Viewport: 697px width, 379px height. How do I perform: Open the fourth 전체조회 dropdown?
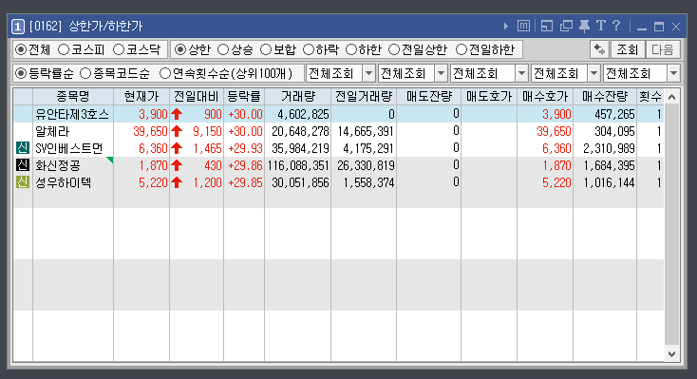593,73
